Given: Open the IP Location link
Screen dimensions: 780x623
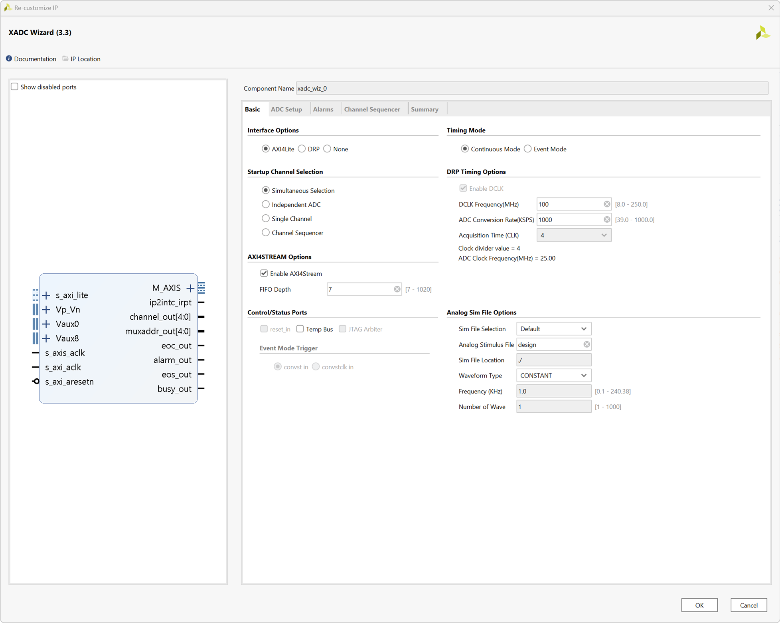Looking at the screenshot, I should (85, 59).
